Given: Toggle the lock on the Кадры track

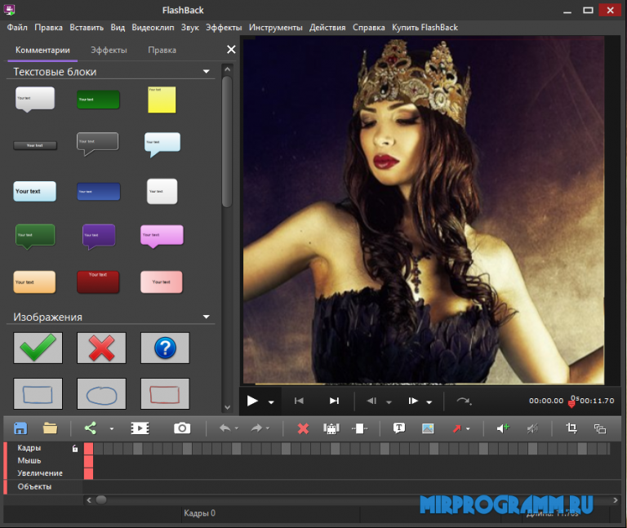Looking at the screenshot, I should pyautogui.click(x=75, y=449).
